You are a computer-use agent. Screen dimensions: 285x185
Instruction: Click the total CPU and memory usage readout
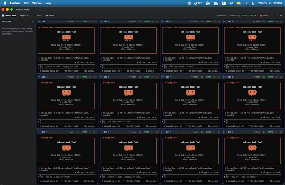249,16
